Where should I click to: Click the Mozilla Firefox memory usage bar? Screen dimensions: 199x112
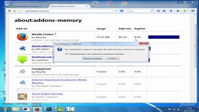(x=164, y=37)
